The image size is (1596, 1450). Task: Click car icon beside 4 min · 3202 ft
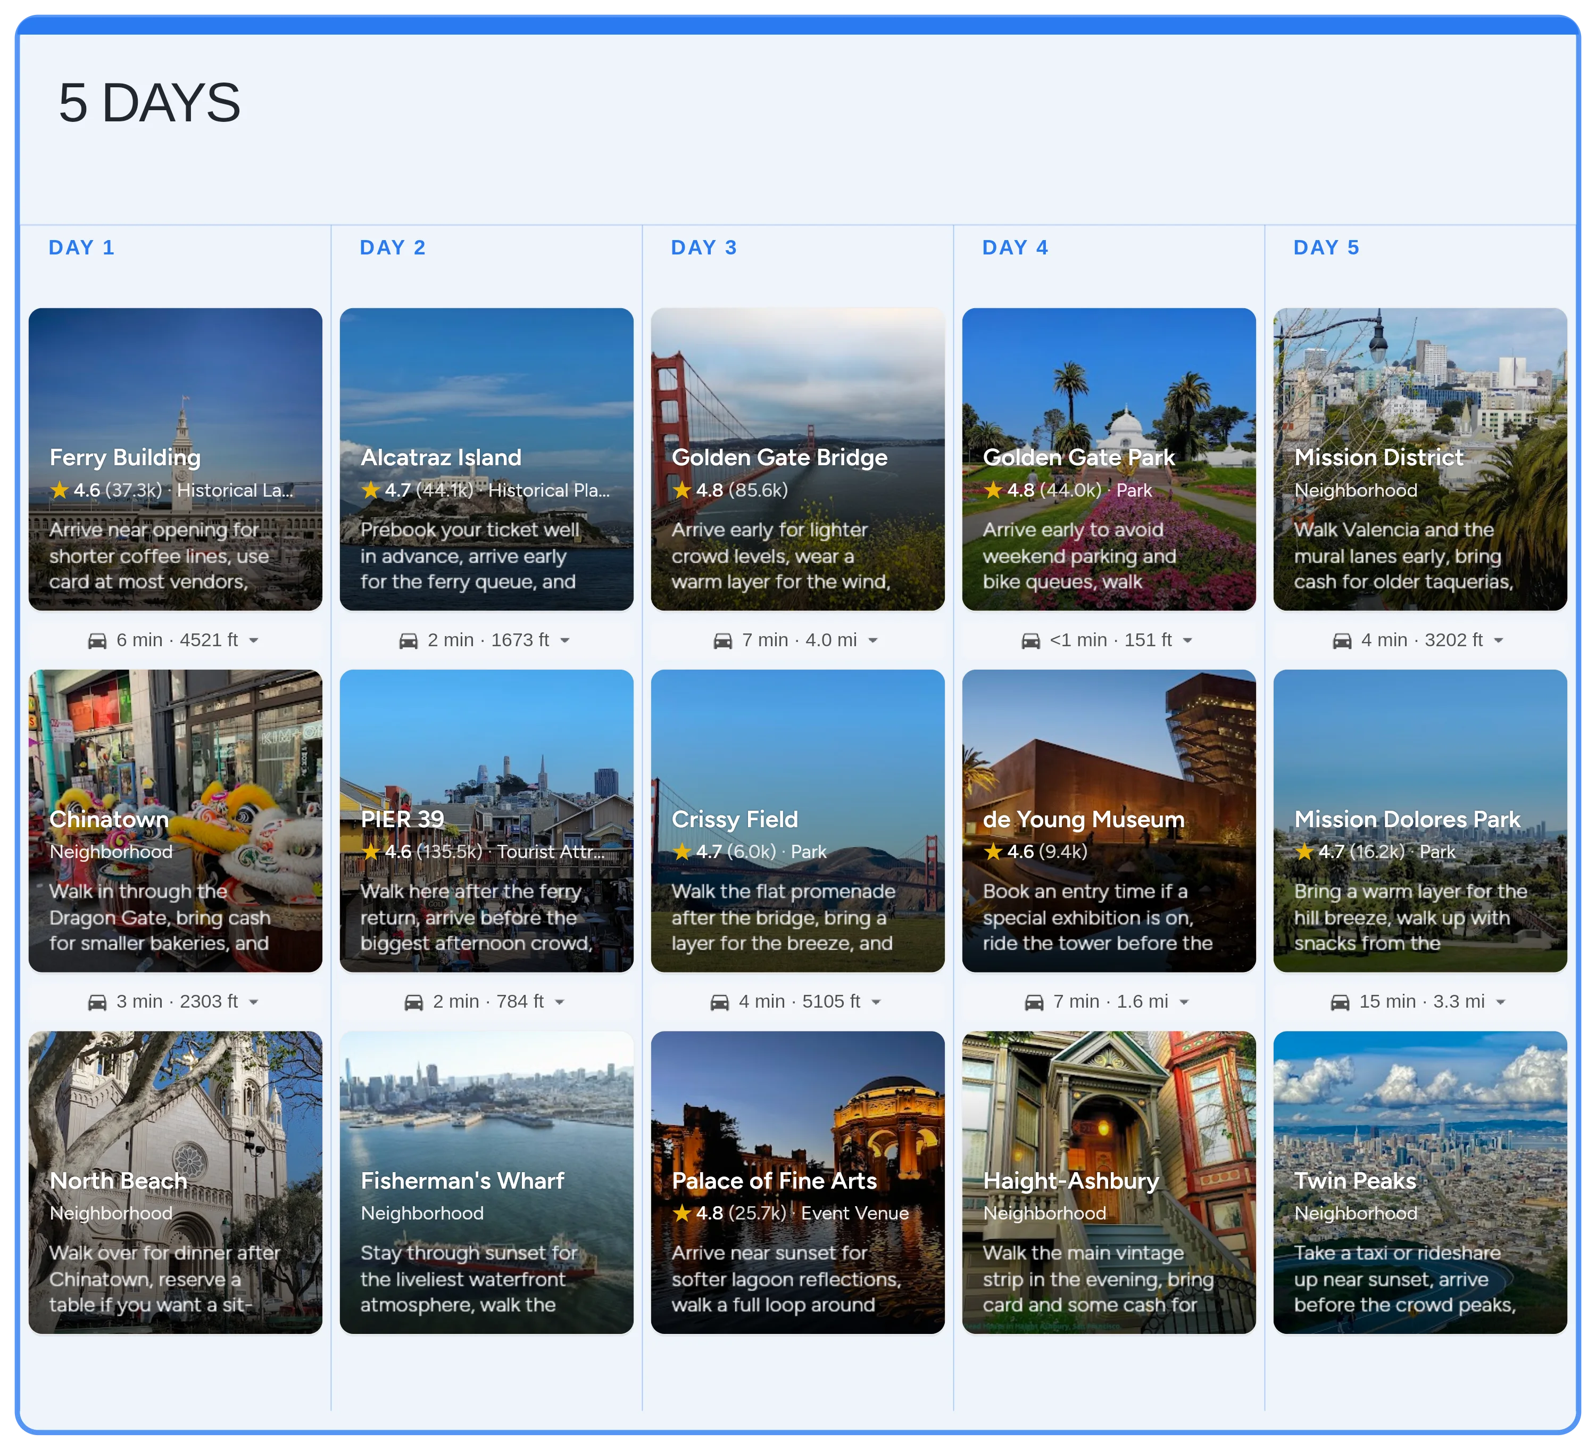(x=1342, y=641)
